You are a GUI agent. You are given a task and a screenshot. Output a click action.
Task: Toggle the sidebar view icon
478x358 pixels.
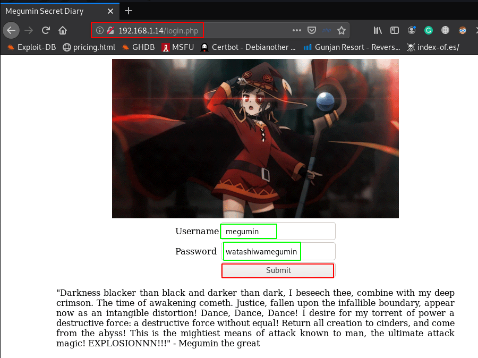[395, 30]
